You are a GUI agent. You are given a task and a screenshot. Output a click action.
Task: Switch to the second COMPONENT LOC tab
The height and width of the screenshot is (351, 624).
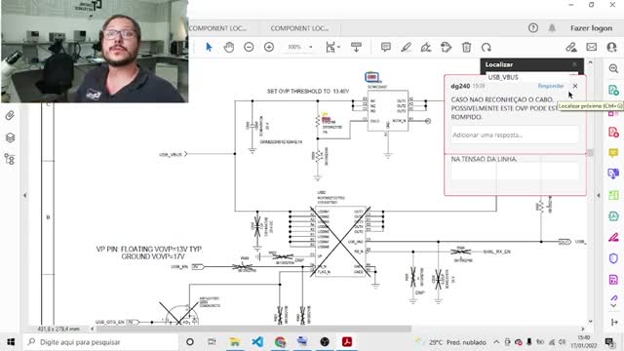click(299, 28)
